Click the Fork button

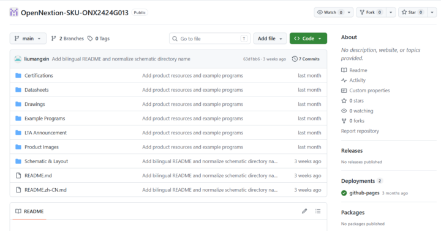click(x=371, y=12)
